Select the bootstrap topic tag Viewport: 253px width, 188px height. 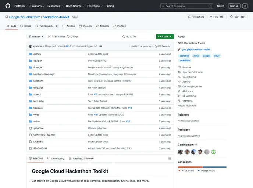coord(184,56)
